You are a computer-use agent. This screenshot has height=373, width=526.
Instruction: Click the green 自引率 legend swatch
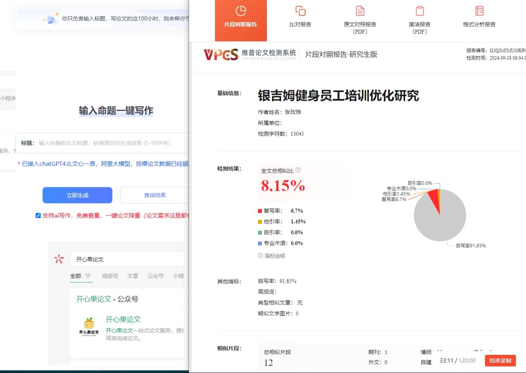point(260,233)
